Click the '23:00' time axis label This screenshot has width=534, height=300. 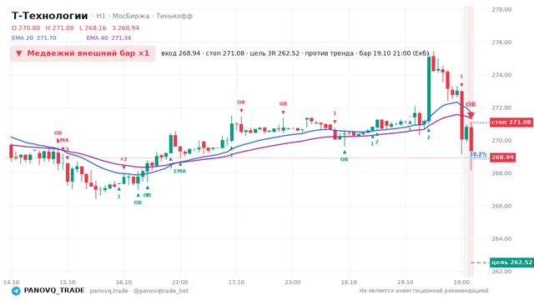coord(293,282)
